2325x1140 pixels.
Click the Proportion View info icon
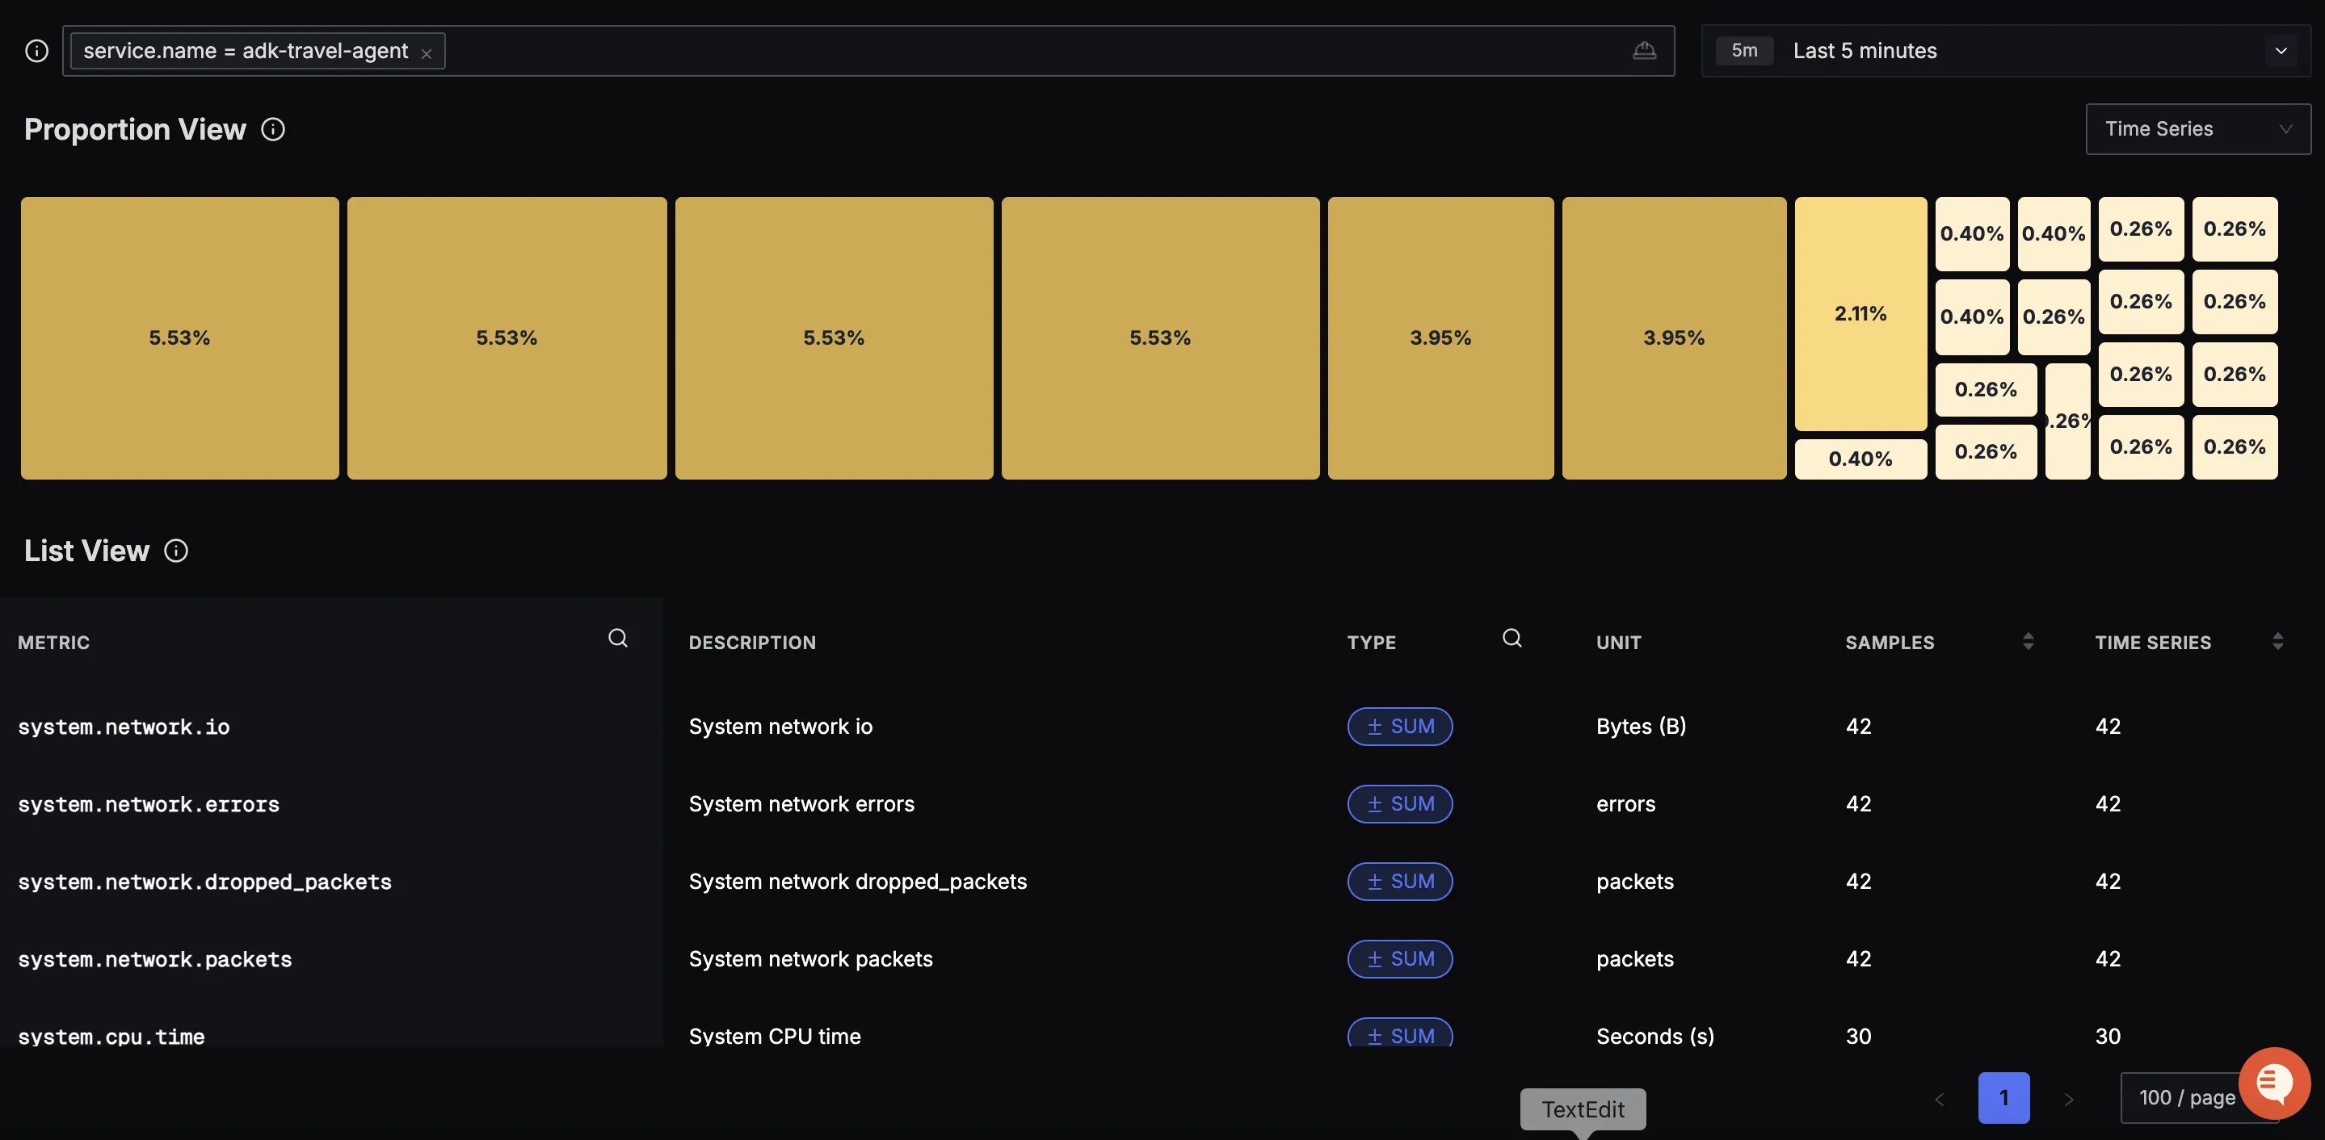coord(272,130)
